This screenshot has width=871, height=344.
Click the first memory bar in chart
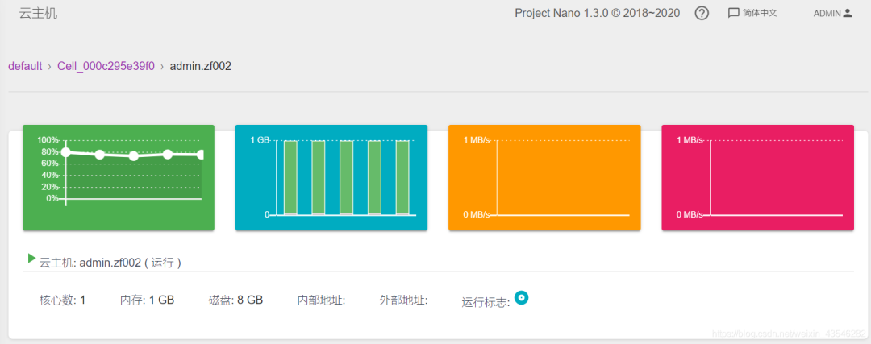click(x=290, y=177)
